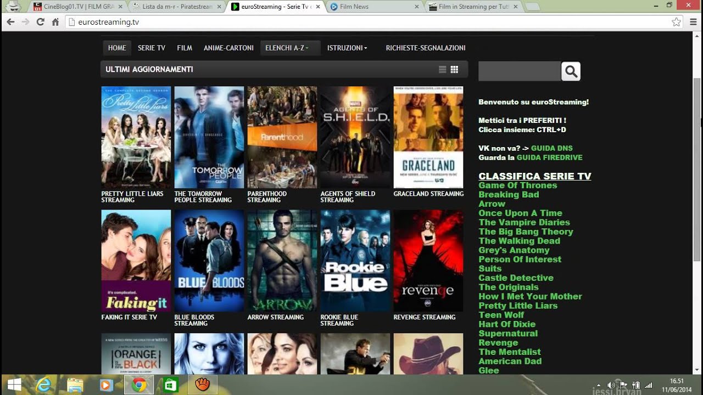The width and height of the screenshot is (703, 395).
Task: Open the Orange Is the New Black poster
Action: (136, 354)
